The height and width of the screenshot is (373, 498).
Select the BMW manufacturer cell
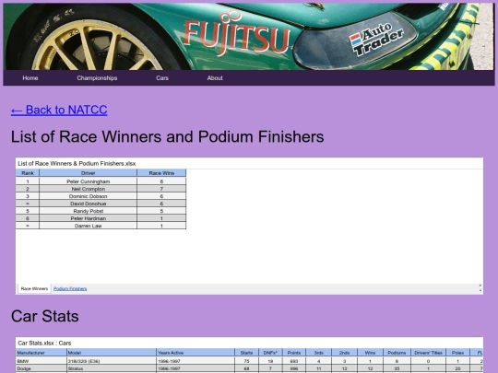41,361
